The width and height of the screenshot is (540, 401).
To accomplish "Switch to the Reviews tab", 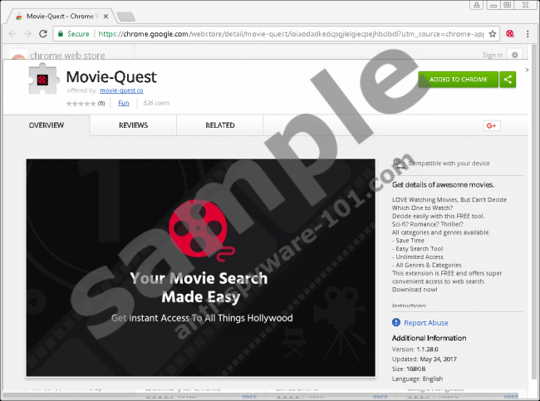I will click(133, 125).
